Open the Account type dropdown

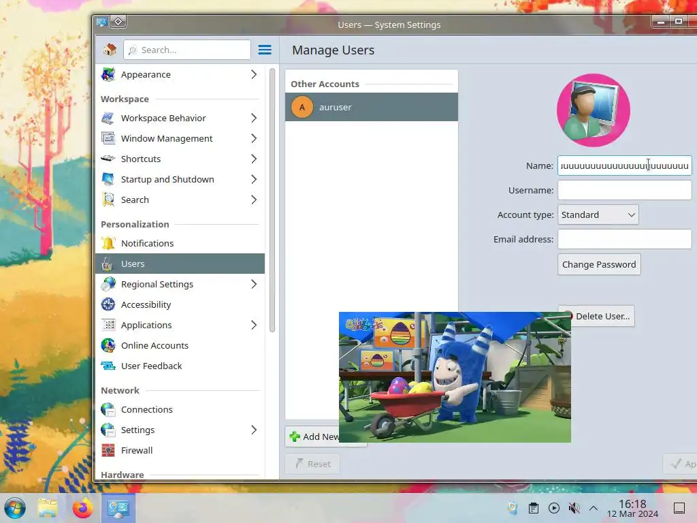(598, 215)
